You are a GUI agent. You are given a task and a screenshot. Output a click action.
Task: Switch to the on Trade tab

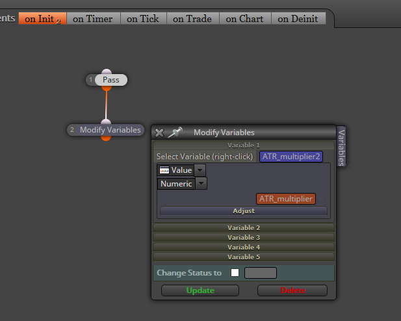192,19
